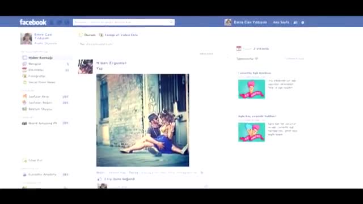The image size is (363, 204).
Task: Click the thumbs-up icon under the photo
Action: tap(99, 179)
